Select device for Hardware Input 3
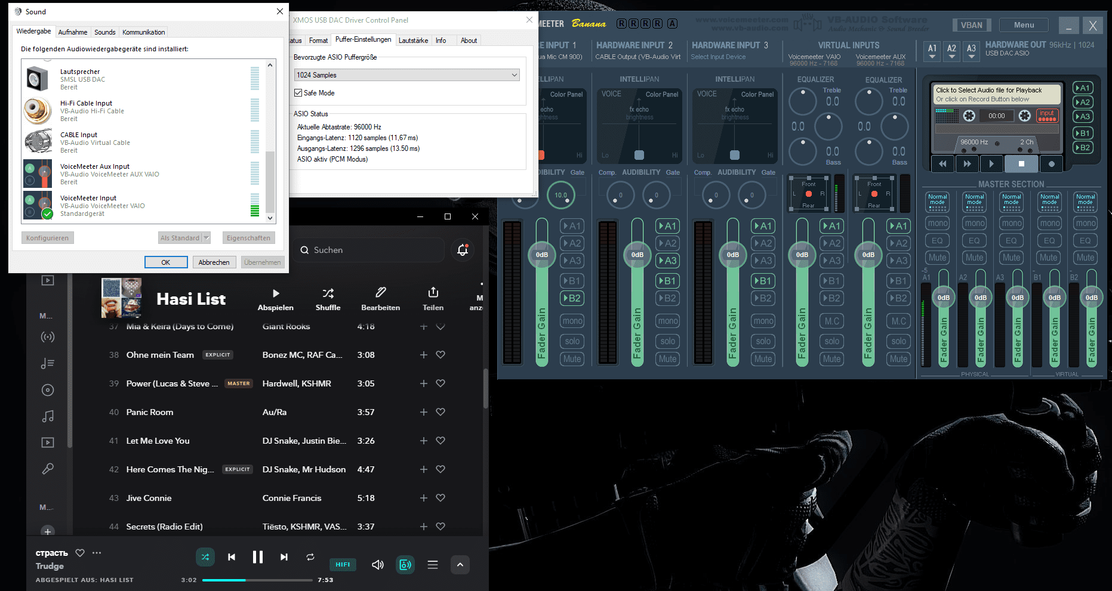The width and height of the screenshot is (1112, 591). point(718,57)
